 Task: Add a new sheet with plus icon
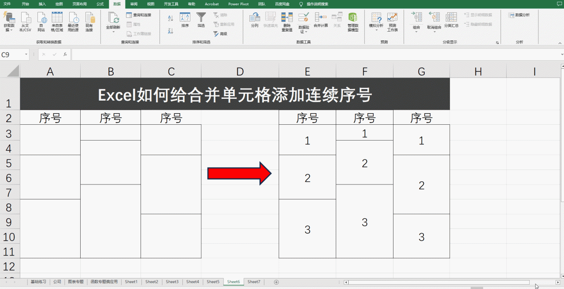point(276,282)
